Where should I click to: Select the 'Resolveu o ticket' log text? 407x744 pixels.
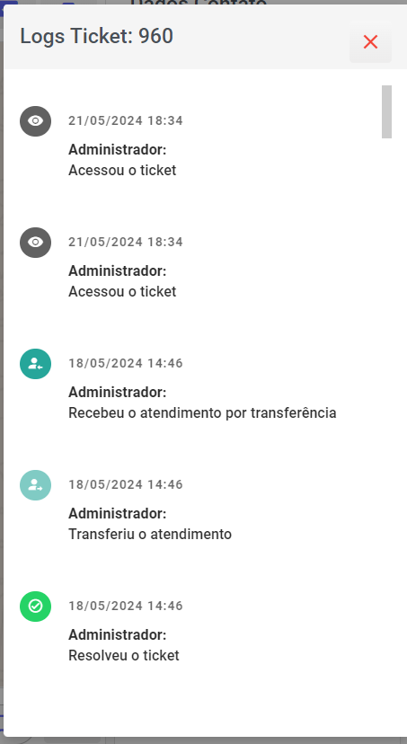(124, 656)
